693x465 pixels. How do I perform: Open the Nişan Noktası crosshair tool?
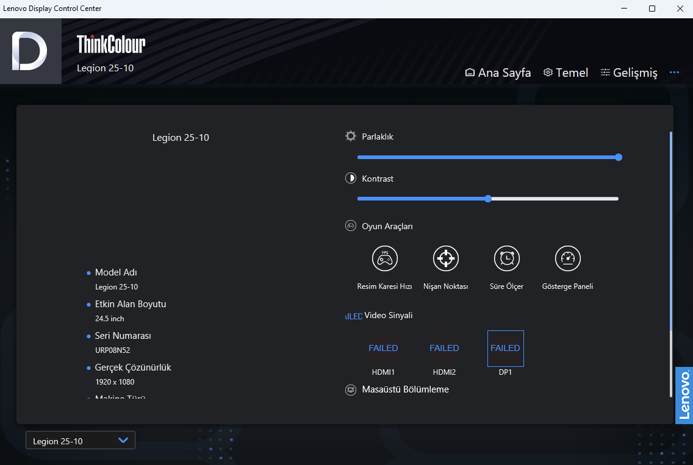pos(445,258)
